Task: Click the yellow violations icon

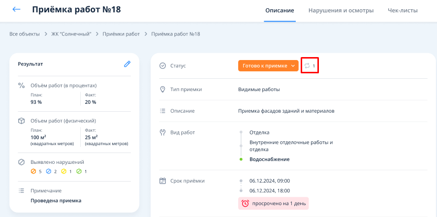Action: [x=63, y=171]
